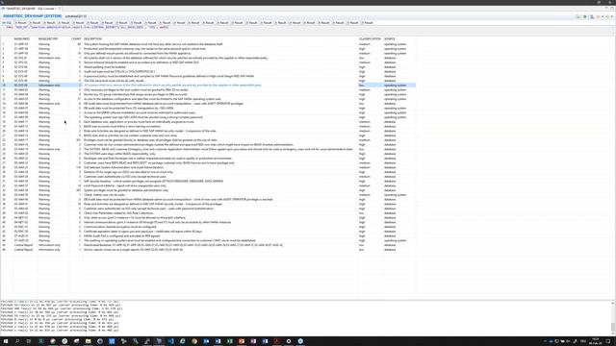Switch to the SQL tab of the console
Image resolution: width=616 pixels, height=346 pixels.
pyautogui.click(x=7, y=23)
